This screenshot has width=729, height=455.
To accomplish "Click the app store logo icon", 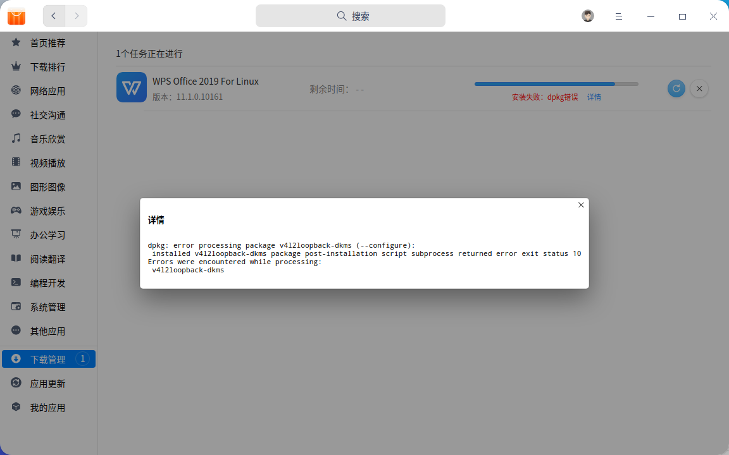I will click(x=16, y=16).
